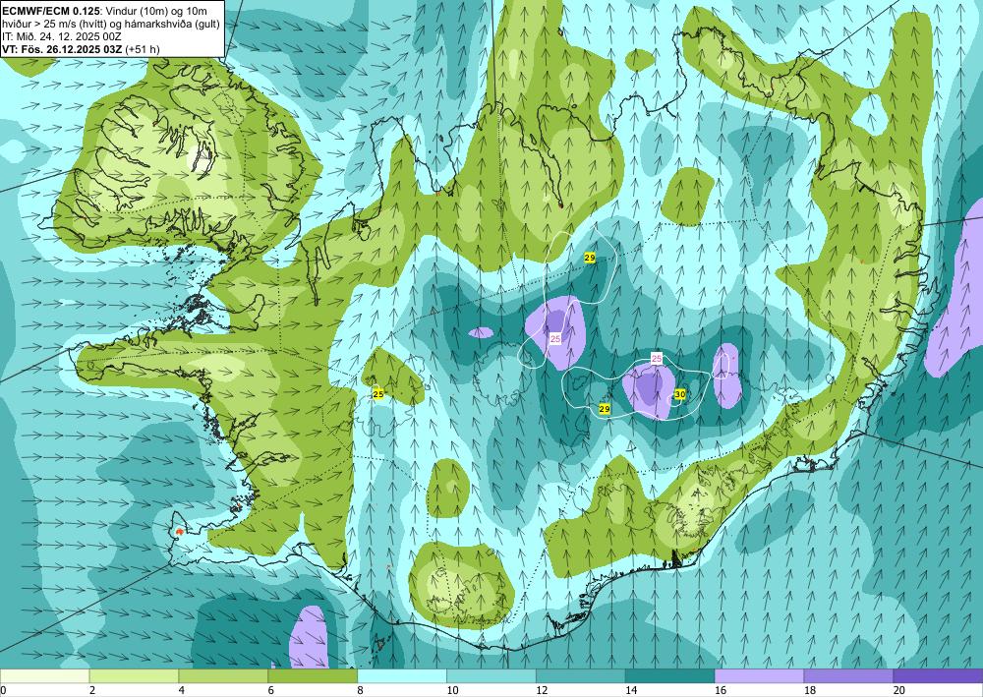This screenshot has height=697, width=983.
Task: Pick the lavender 16–18 m/s legend swatch
Action: click(x=759, y=675)
